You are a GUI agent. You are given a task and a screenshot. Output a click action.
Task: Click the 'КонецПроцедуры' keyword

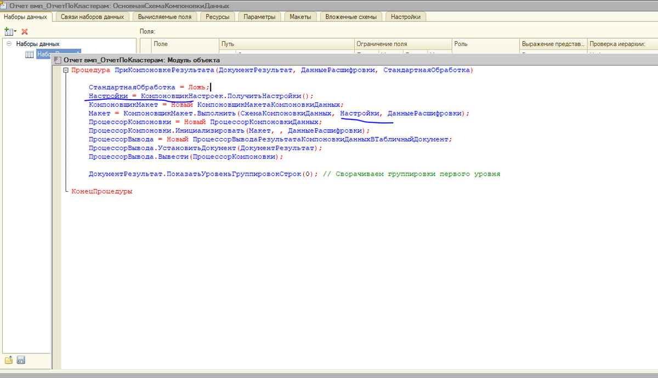[x=102, y=192]
